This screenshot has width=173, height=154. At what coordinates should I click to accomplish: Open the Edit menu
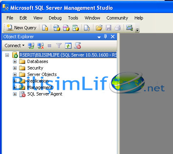pyautogui.click(x=23, y=18)
